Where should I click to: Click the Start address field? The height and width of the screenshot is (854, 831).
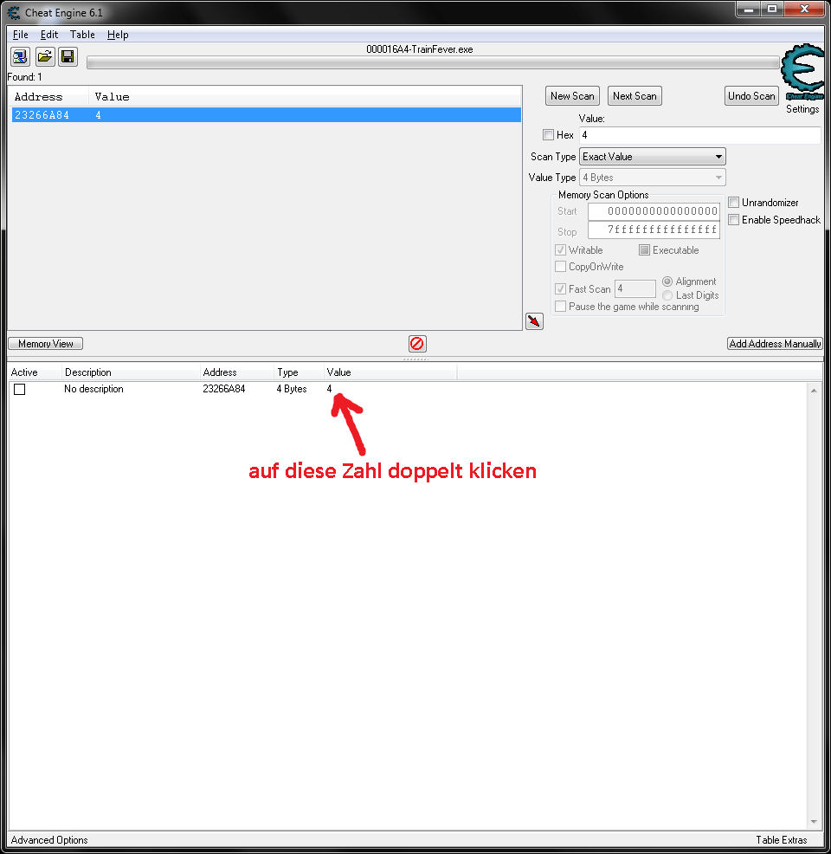[654, 211]
